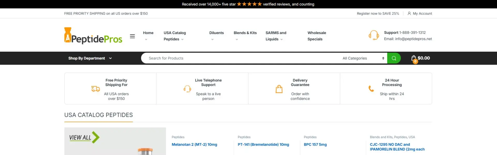Click the USA CATALOG PEPTIDES heading
Image resolution: width=497 pixels, height=155 pixels.
click(98, 115)
